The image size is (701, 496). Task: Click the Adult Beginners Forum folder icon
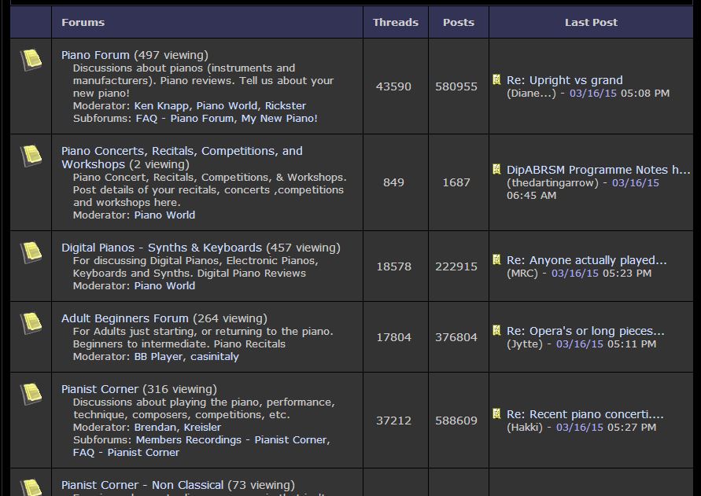31,324
